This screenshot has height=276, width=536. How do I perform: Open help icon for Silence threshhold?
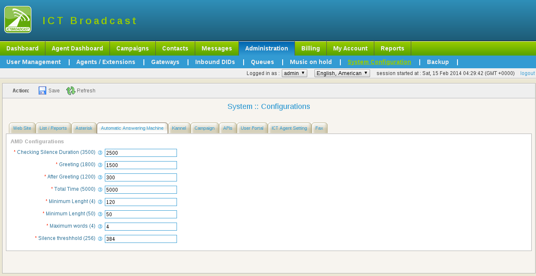100,239
